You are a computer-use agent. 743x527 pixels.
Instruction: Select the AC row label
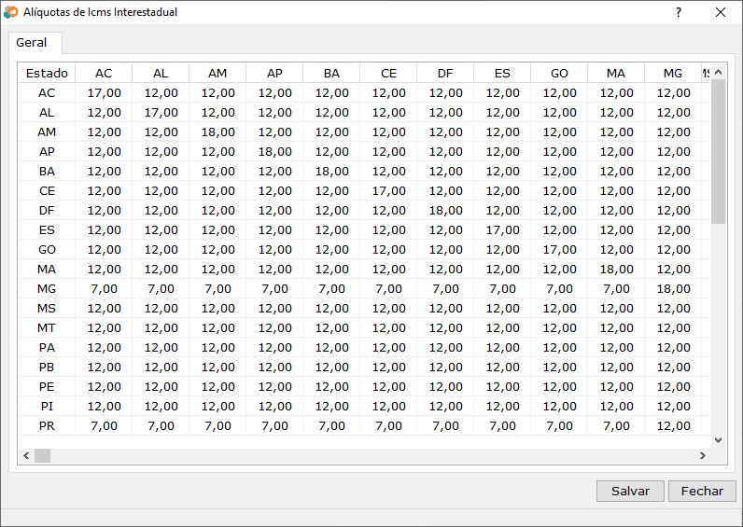(47, 92)
